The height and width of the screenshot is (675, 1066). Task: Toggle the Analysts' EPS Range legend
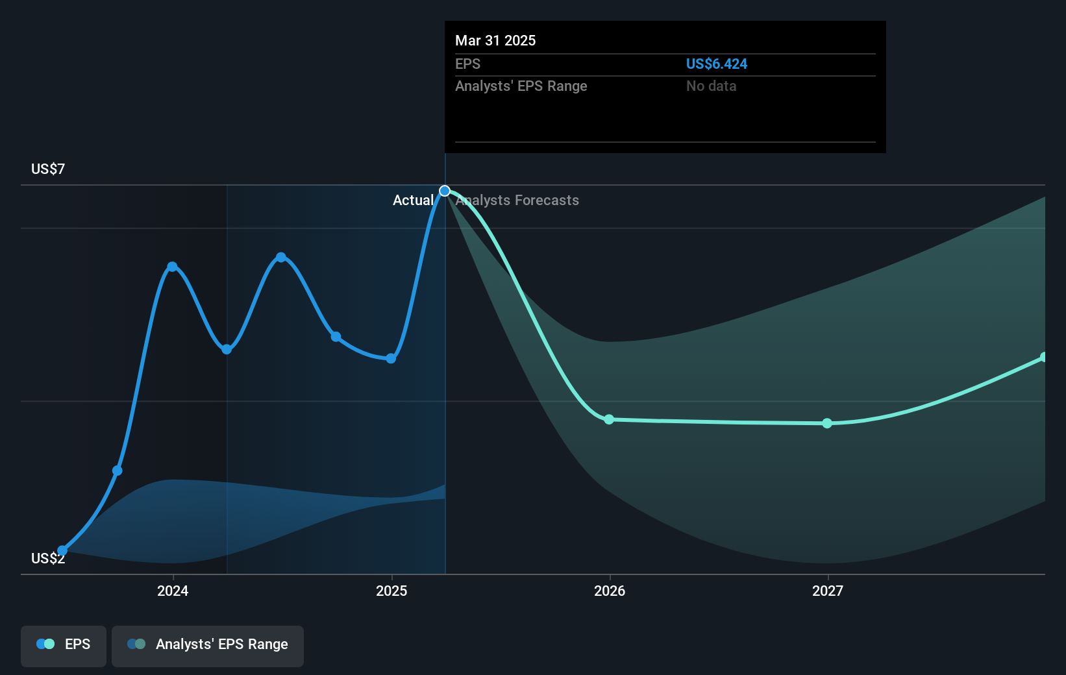pyautogui.click(x=208, y=646)
